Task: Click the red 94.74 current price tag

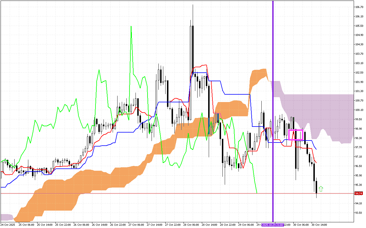Action: tap(359, 193)
